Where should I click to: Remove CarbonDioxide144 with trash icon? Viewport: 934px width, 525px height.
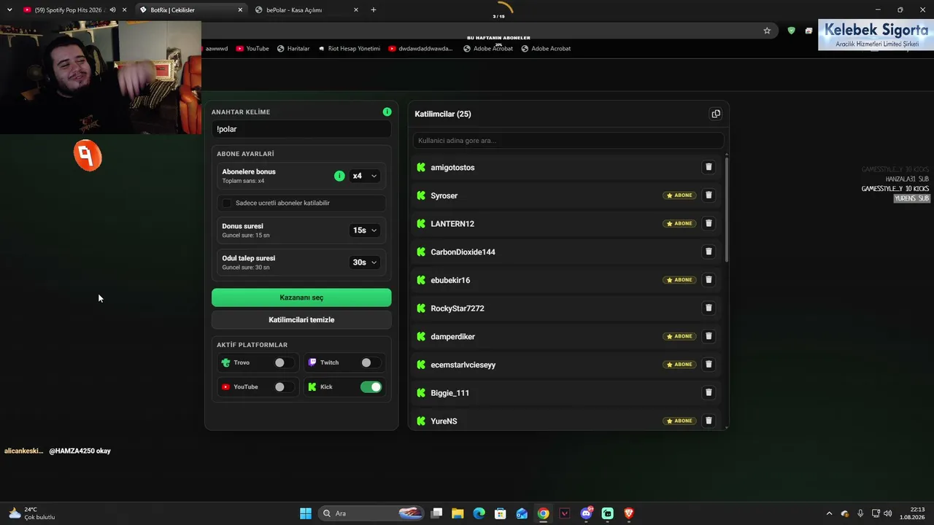point(708,252)
